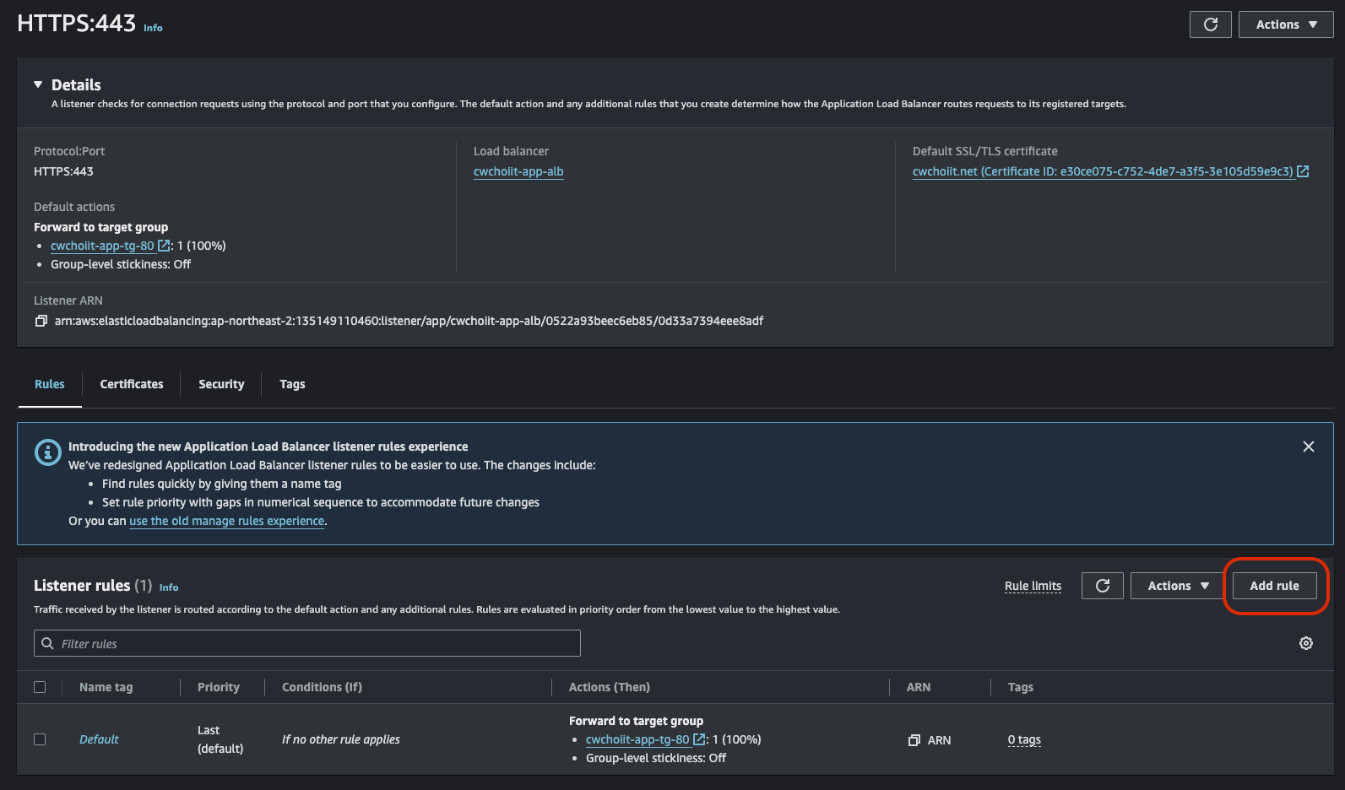1345x790 pixels.
Task: Click the Listener ARN value text
Action: [x=409, y=321]
